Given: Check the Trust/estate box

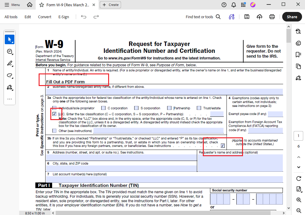Looking at the screenshot, I should [199, 108].
